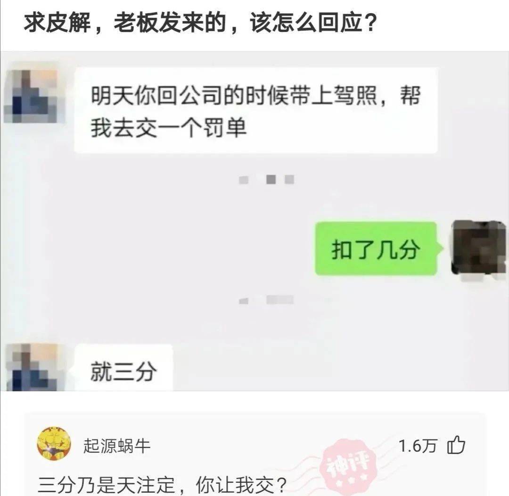Click the blurred timestamp below the green bubble
The height and width of the screenshot is (496, 509).
tap(266, 300)
